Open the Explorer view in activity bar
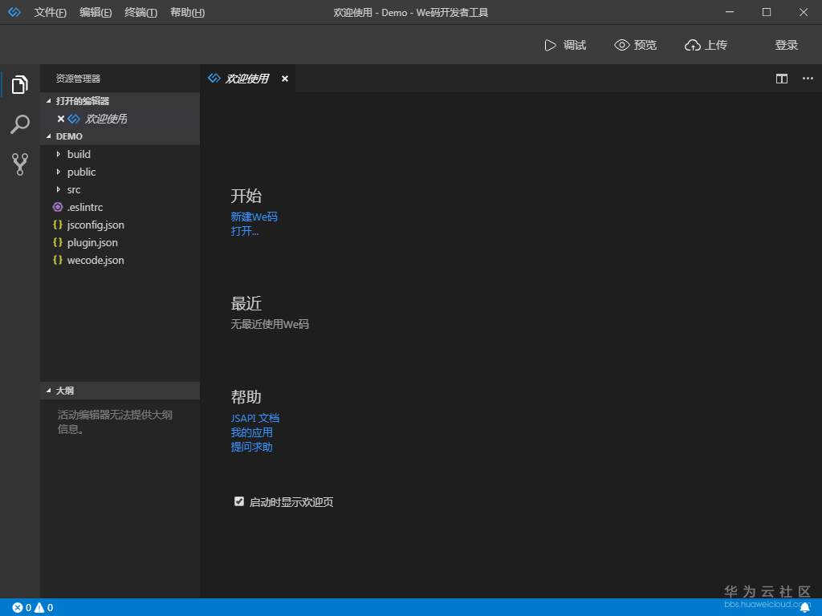The image size is (822, 616). (19, 84)
